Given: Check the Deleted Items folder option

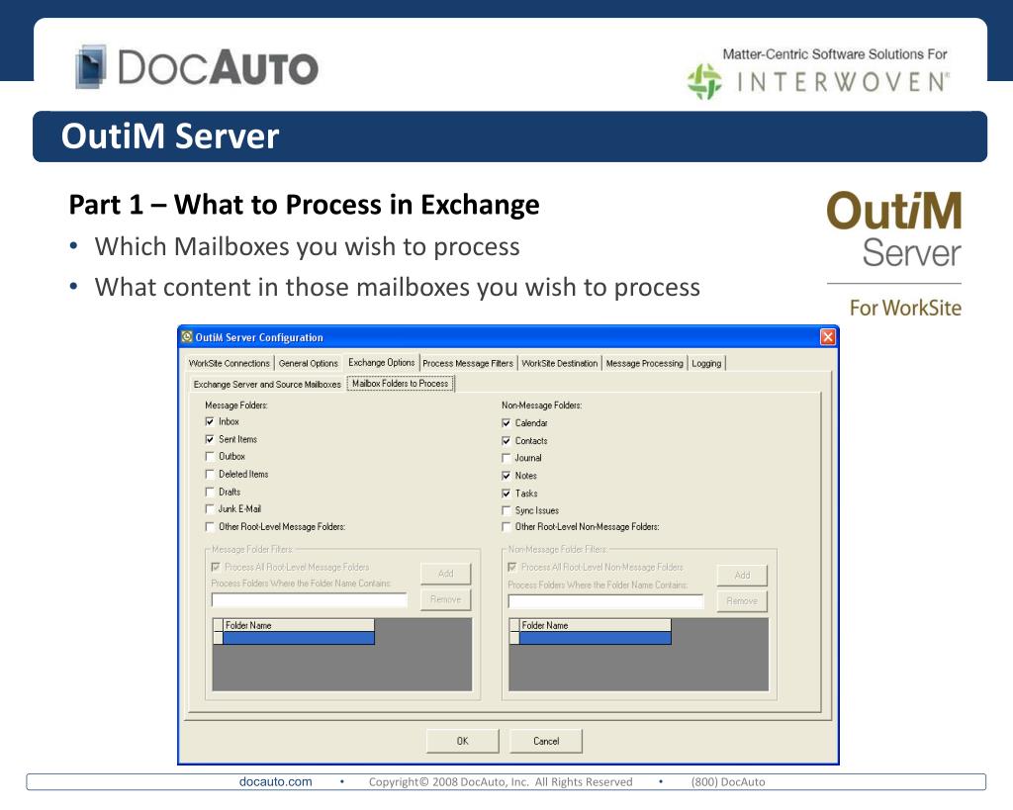Looking at the screenshot, I should (x=210, y=474).
